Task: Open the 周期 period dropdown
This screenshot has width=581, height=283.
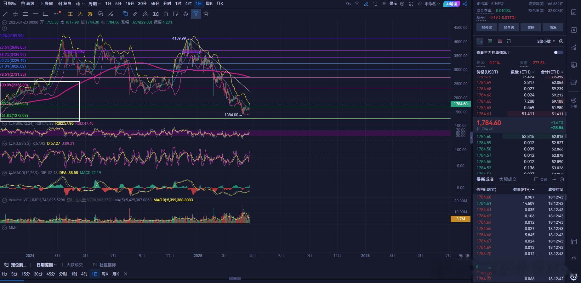Action: tap(94, 4)
